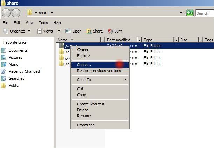Click the Views toolbar button
Viewport: 214px width, 148px height.
click(x=45, y=31)
